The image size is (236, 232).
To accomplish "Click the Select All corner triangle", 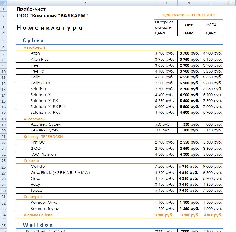I will (x=4, y=3).
